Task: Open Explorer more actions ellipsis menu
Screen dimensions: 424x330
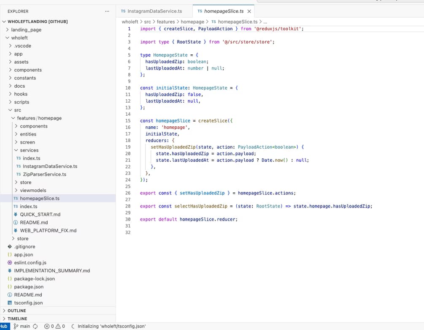Action: tap(107, 11)
